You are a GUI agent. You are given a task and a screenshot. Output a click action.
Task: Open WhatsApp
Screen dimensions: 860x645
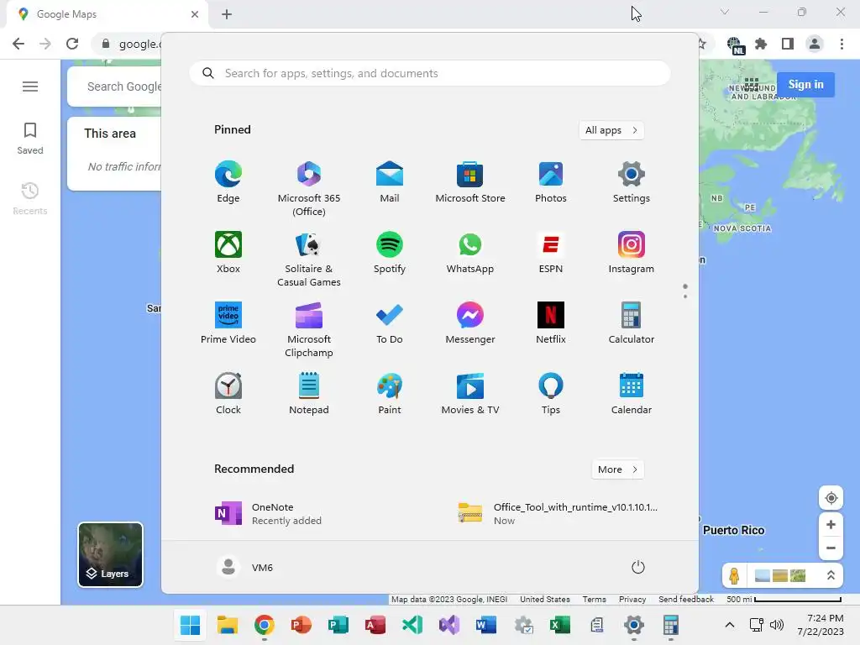(470, 253)
